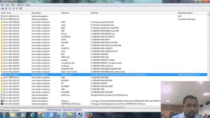The height and width of the screenshot is (118, 210).
Task: Select the row with filename OEM
Action: point(104,22)
